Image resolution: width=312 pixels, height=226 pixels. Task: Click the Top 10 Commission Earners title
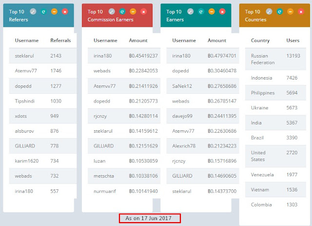click(111, 16)
